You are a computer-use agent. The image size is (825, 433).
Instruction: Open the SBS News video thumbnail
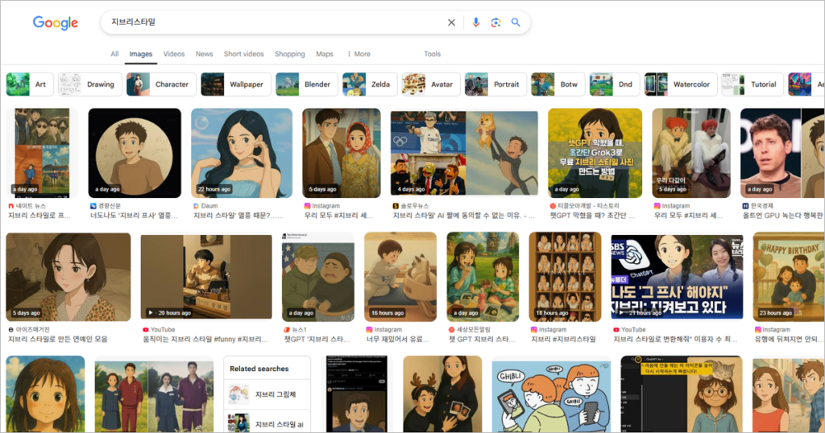pos(677,277)
